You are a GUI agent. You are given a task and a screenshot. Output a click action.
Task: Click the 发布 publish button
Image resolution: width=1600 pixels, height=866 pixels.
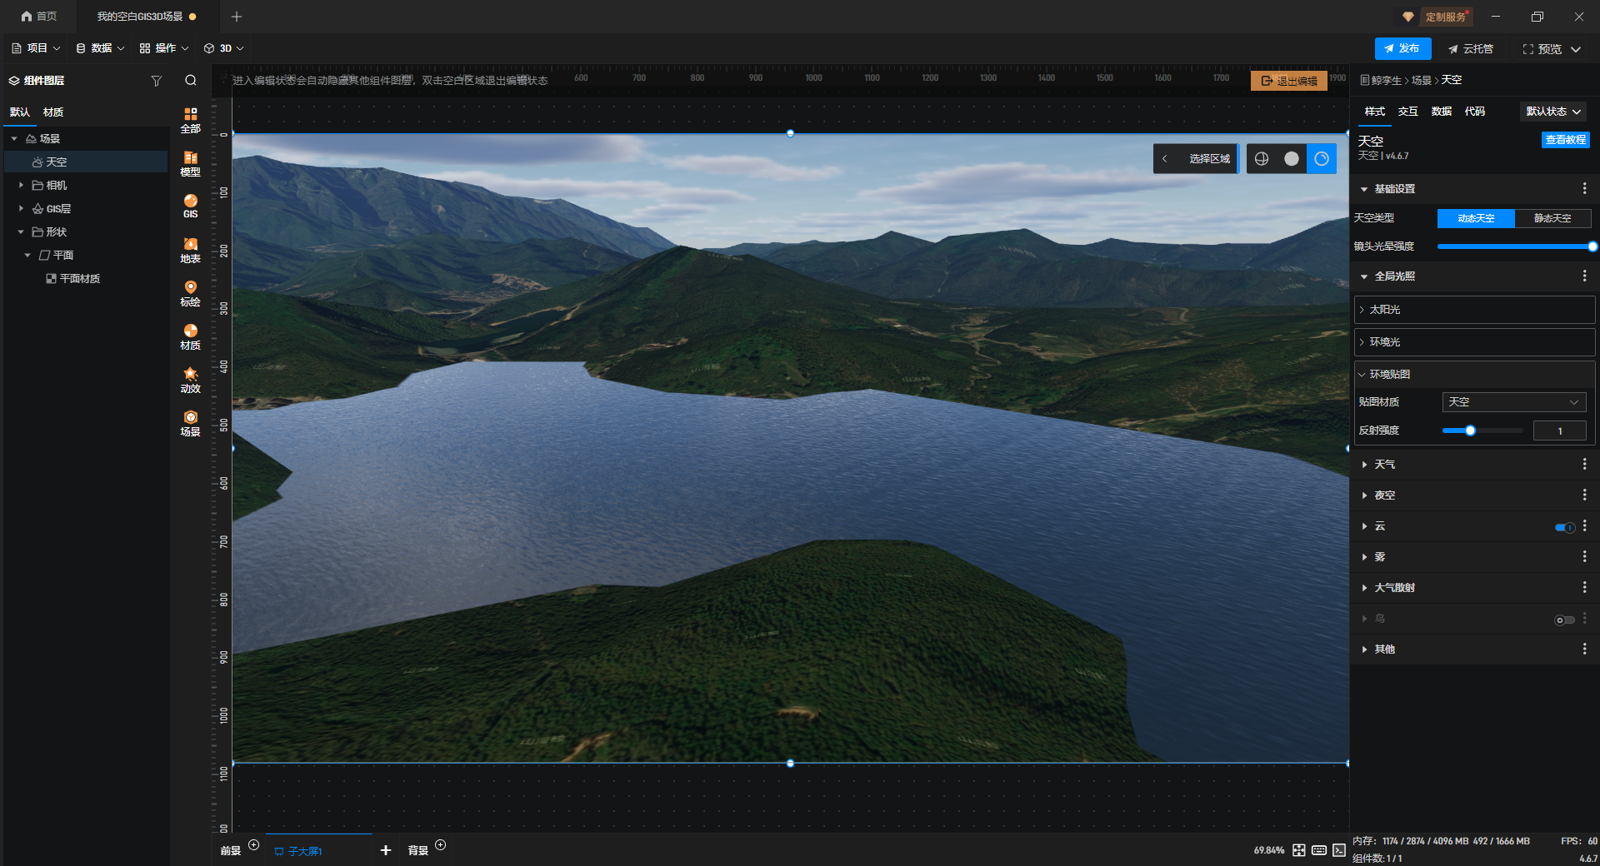1402,48
